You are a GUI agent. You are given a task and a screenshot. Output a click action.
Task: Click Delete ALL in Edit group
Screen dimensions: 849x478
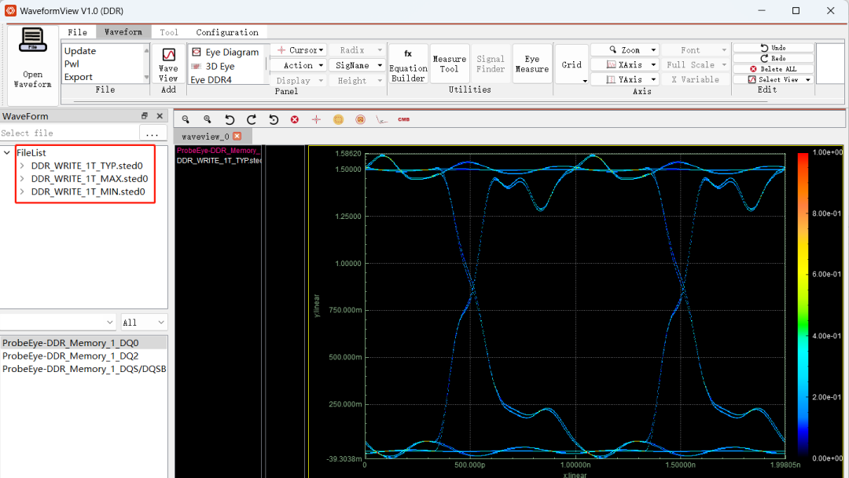[x=774, y=69]
